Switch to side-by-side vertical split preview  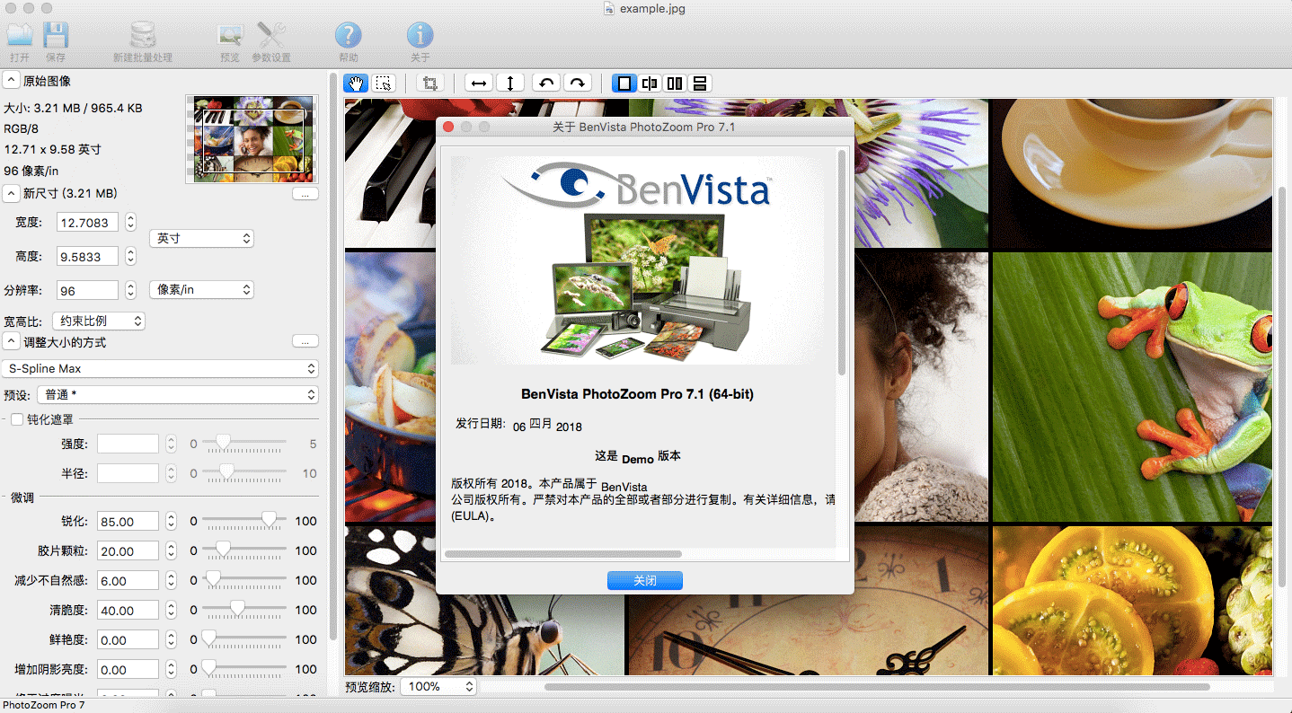(675, 84)
